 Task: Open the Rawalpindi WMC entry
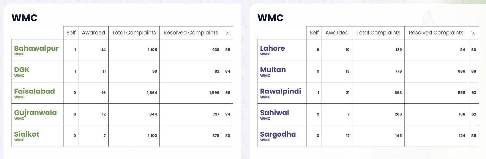pyautogui.click(x=280, y=92)
